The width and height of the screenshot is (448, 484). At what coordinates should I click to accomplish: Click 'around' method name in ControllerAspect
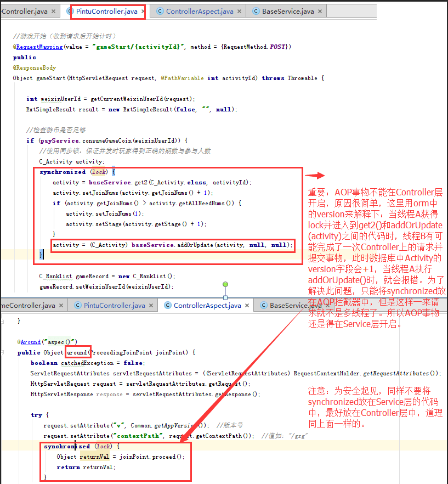[x=77, y=352]
